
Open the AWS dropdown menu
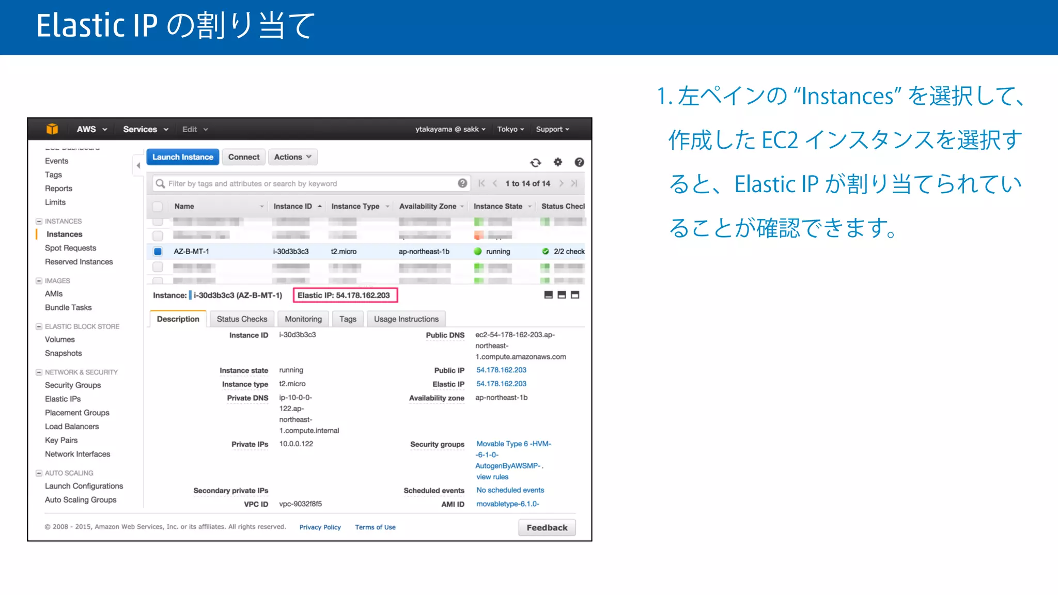click(x=91, y=129)
